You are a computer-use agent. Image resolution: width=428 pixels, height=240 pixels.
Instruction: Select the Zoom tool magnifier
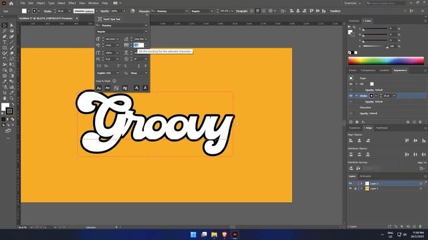tap(11, 98)
